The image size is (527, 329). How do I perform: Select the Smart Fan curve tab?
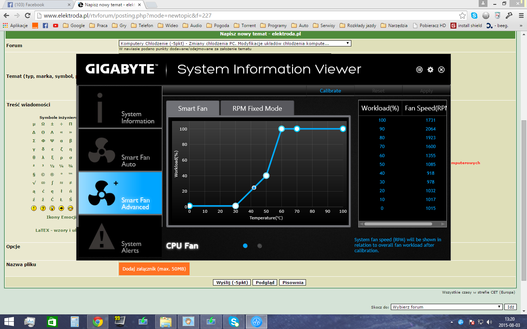193,108
